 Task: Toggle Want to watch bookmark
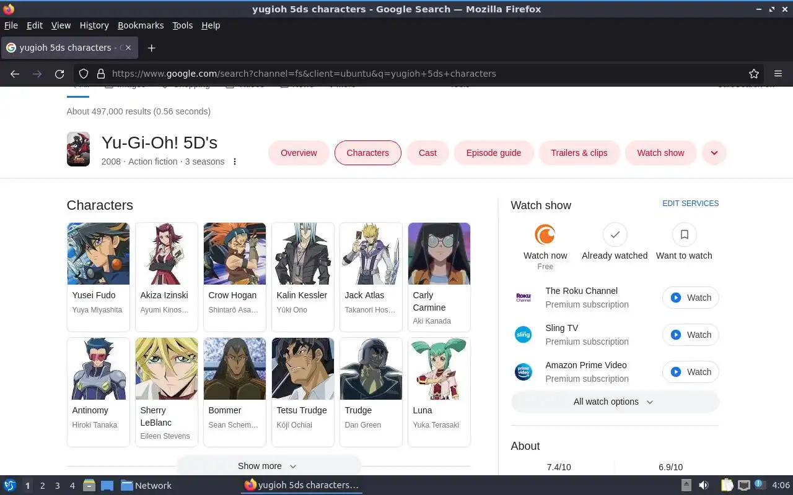click(x=684, y=235)
